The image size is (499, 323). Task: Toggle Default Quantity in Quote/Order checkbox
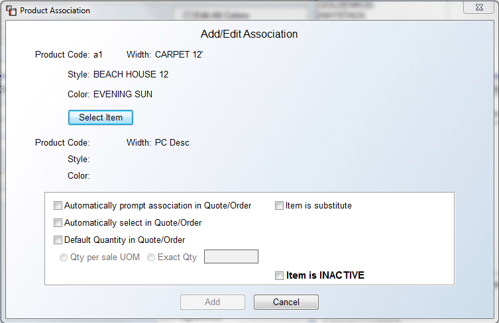(x=58, y=240)
